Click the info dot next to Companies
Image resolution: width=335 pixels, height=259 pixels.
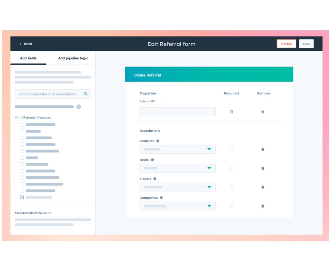161,198
